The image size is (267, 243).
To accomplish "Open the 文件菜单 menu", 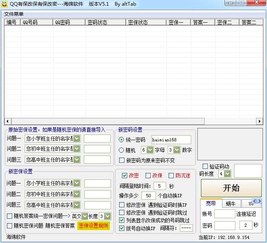I will point(14,14).
